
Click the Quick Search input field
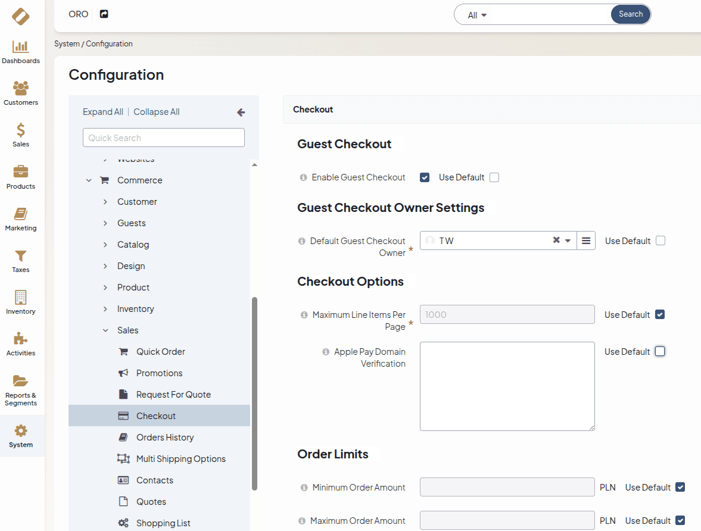coord(164,138)
